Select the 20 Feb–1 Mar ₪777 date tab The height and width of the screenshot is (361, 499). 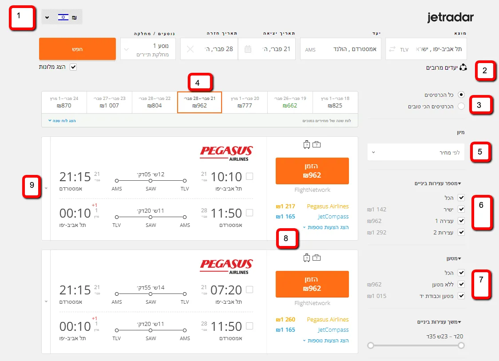[x=245, y=102]
